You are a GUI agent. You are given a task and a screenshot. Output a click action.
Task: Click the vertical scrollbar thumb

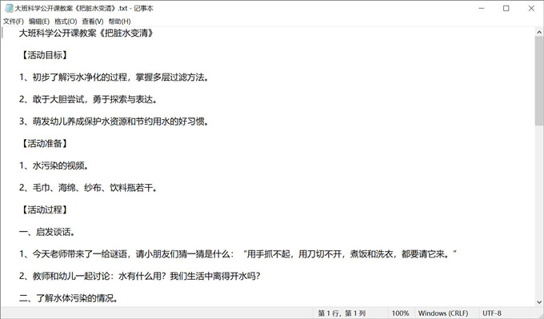539,81
